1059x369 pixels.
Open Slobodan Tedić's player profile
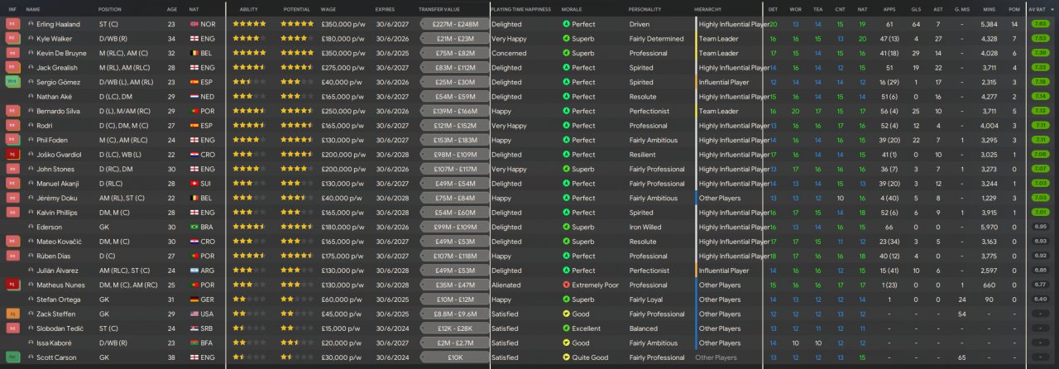(59, 328)
